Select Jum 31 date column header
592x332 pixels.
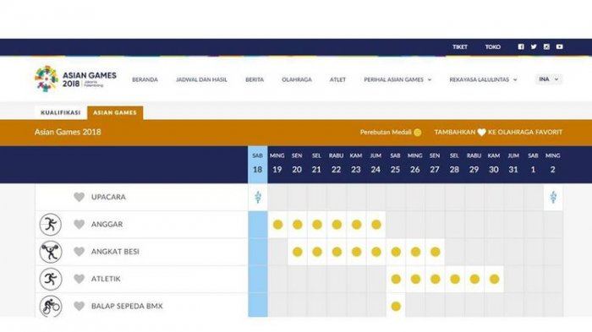click(x=513, y=164)
